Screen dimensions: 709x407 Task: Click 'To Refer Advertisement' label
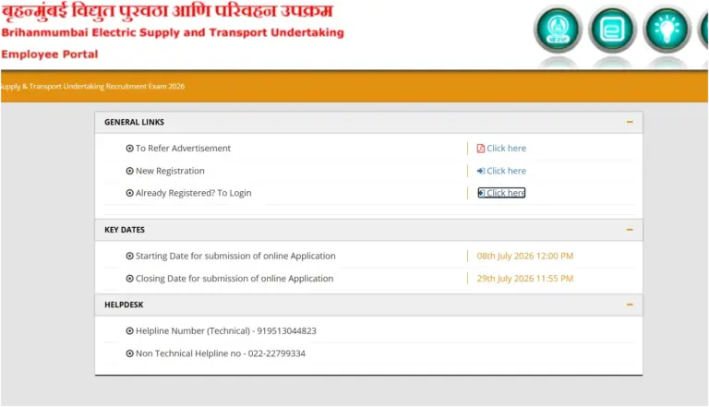click(183, 149)
